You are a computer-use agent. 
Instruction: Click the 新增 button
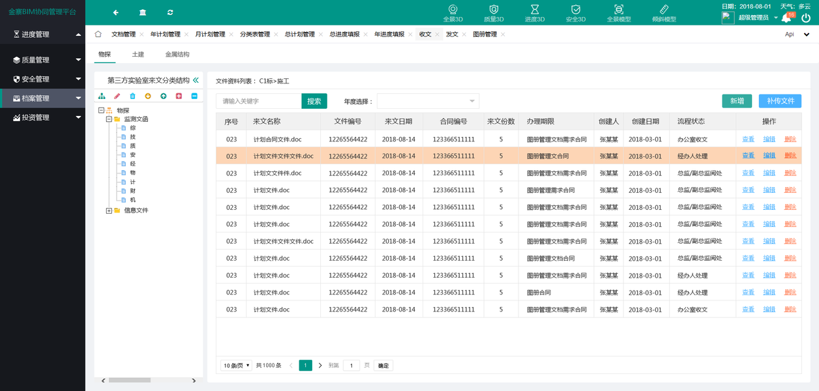pyautogui.click(x=737, y=101)
